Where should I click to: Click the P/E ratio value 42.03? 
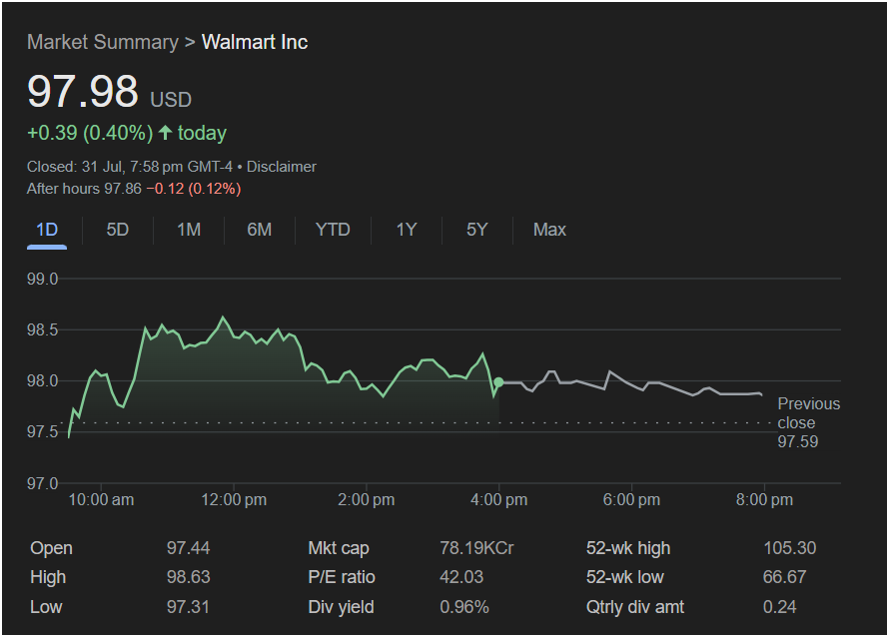pyautogui.click(x=461, y=577)
